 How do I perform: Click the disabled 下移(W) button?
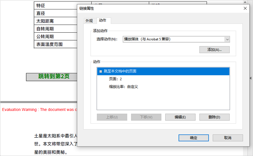pos(146,117)
